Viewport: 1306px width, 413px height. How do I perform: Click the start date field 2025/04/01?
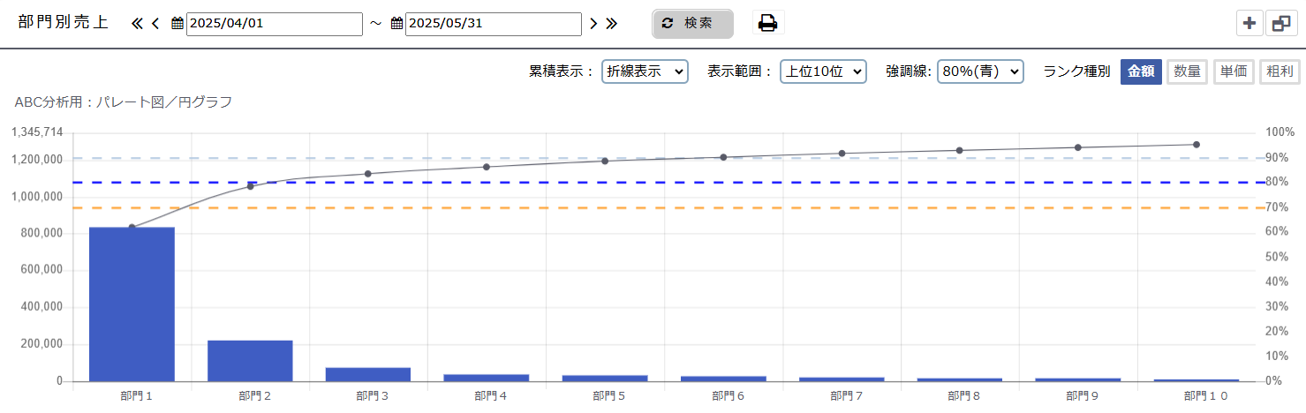click(x=274, y=24)
